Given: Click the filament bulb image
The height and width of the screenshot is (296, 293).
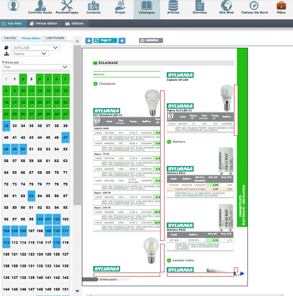Looking at the screenshot, I should [151, 251].
